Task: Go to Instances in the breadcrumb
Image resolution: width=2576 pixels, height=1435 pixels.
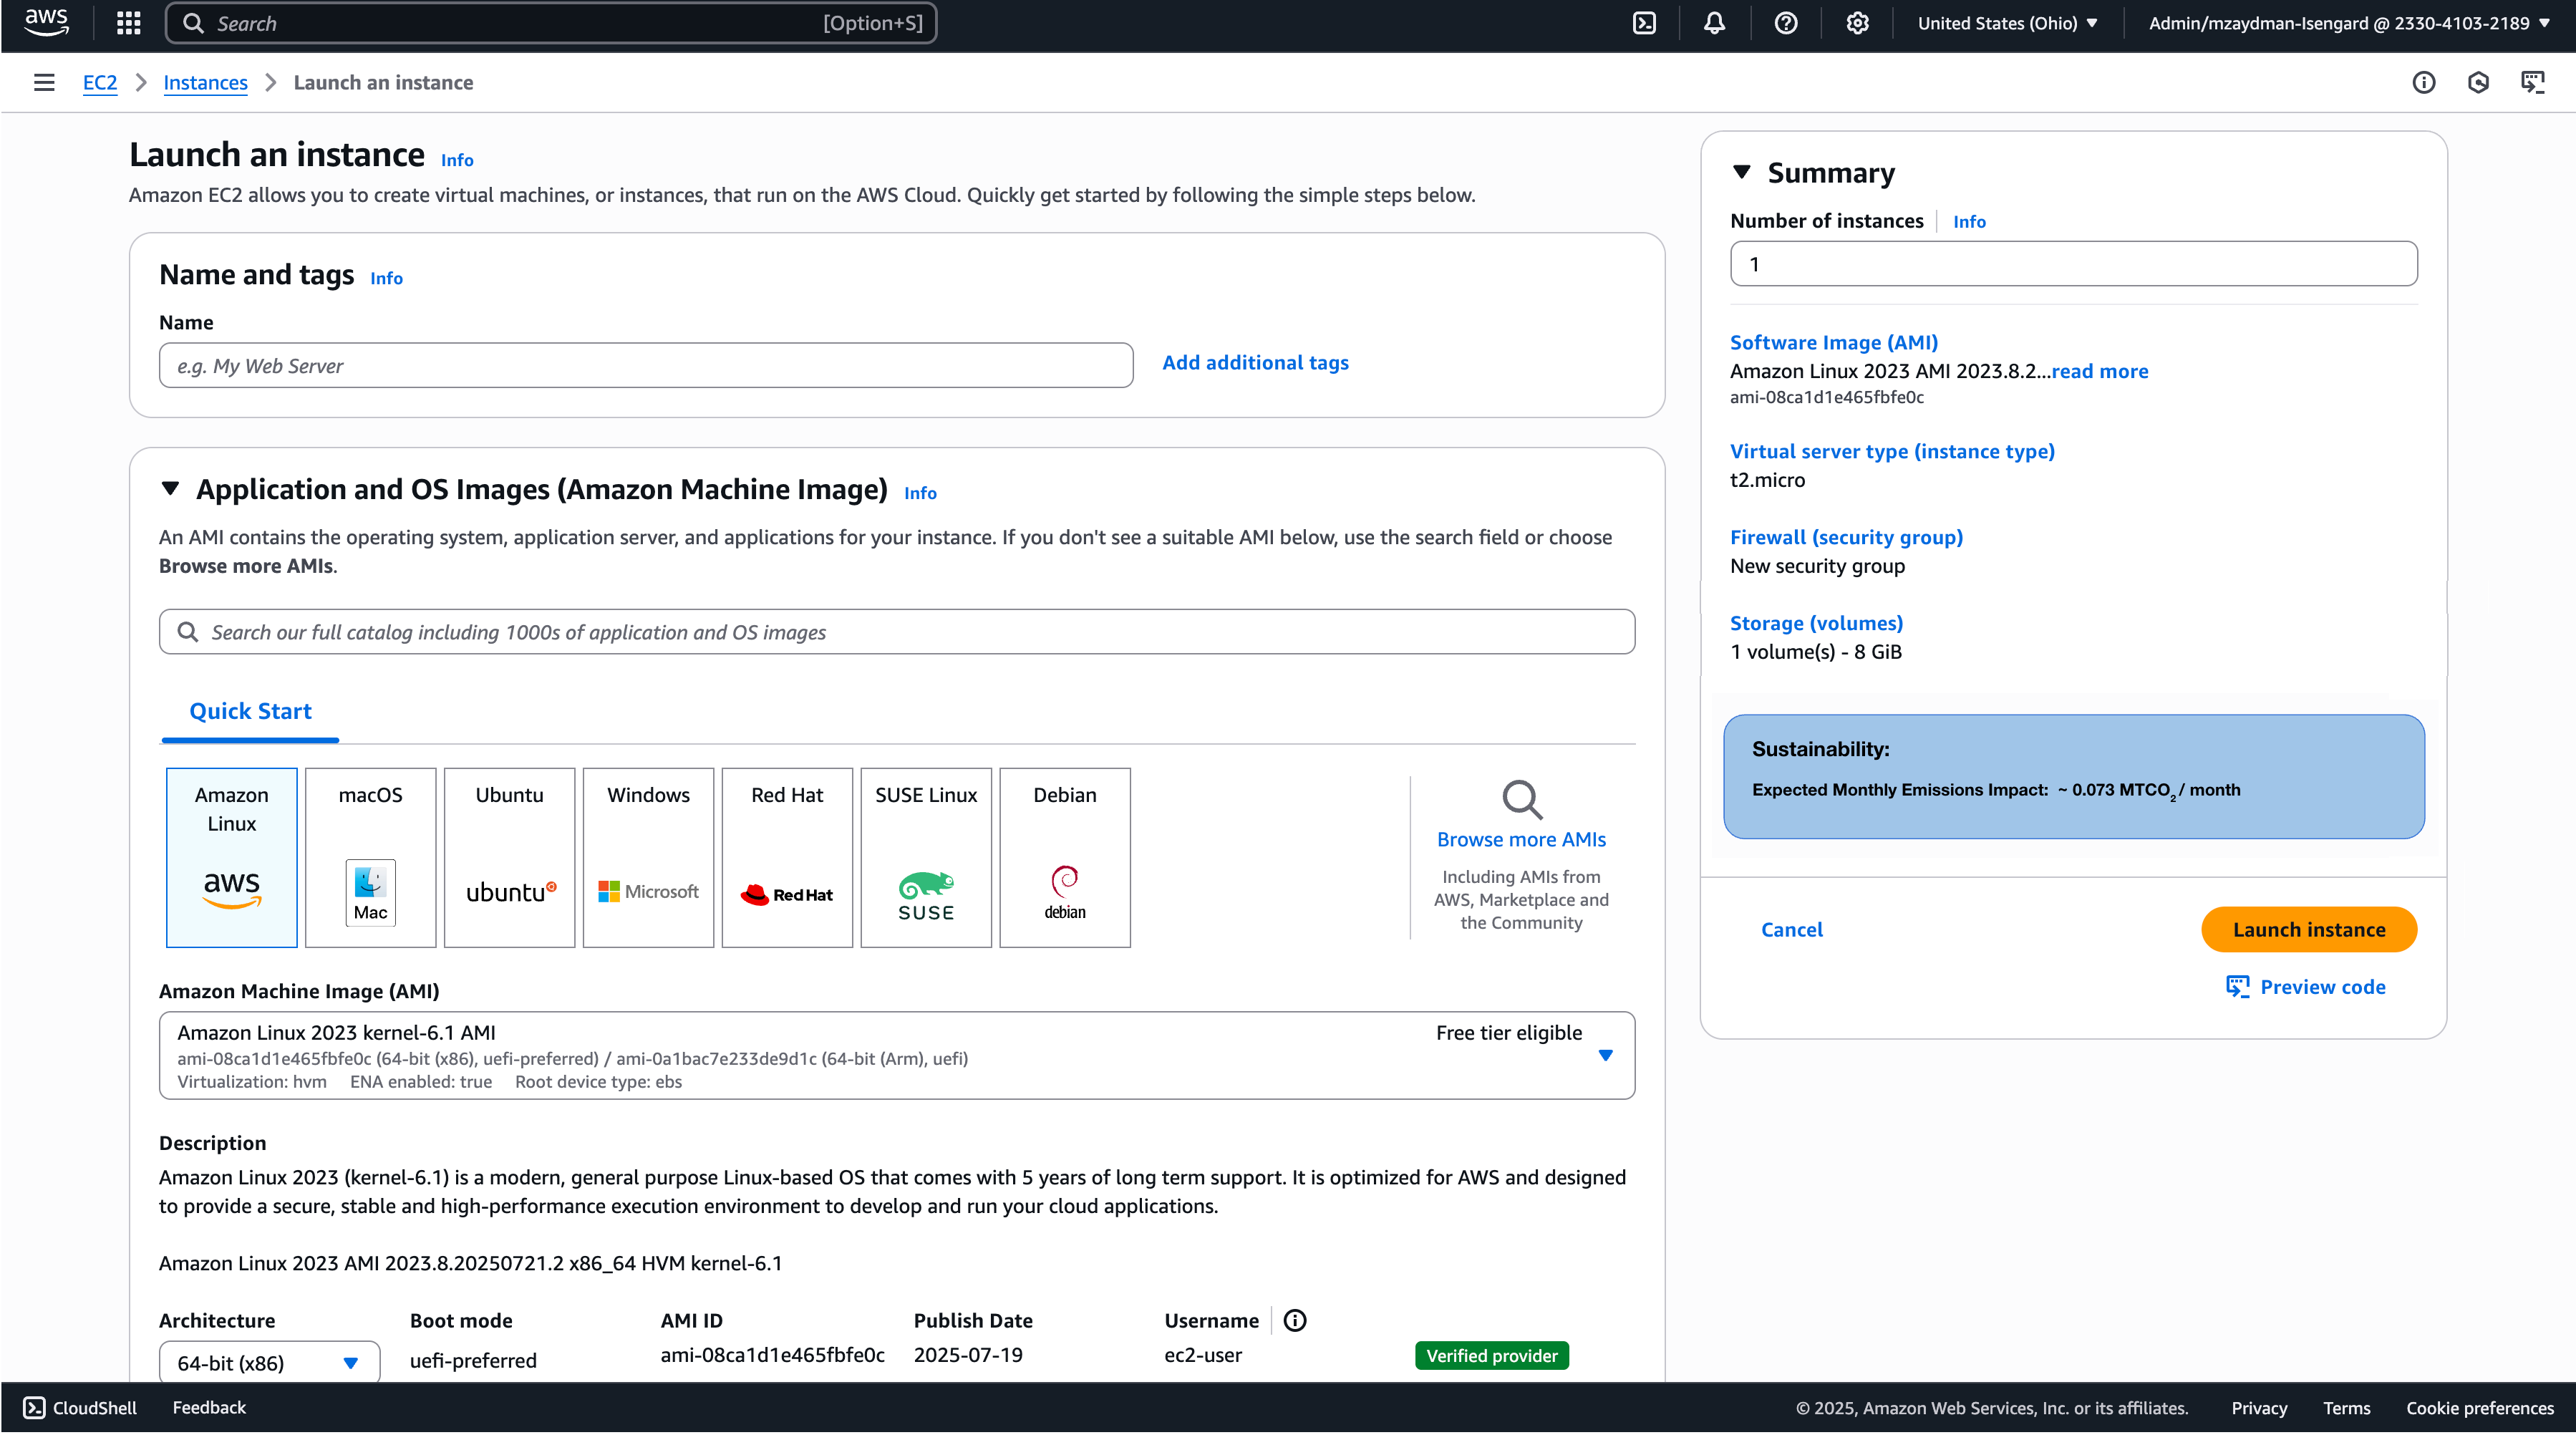Action: coord(205,83)
